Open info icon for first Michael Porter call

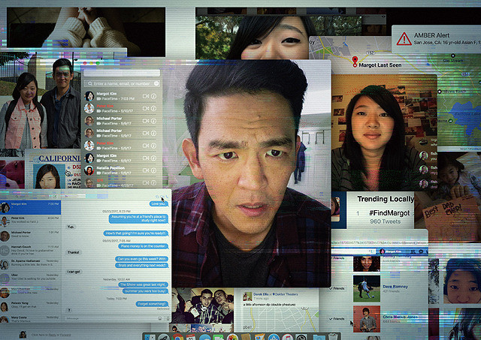(x=154, y=120)
